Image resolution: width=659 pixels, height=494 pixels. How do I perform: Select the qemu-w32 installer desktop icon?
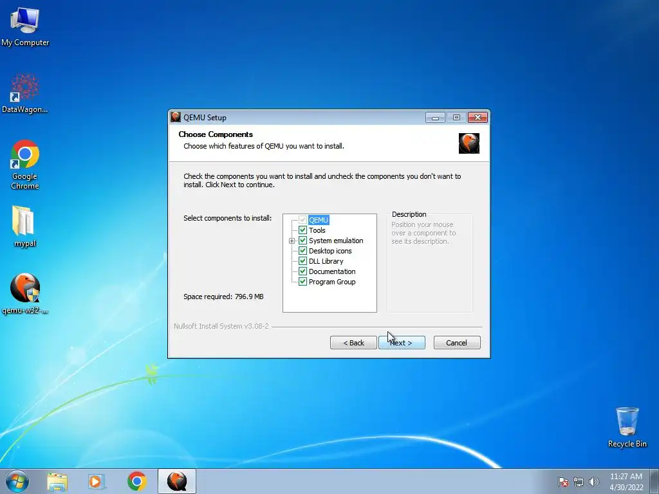25,293
